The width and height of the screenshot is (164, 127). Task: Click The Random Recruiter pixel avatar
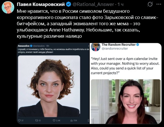[95, 47]
